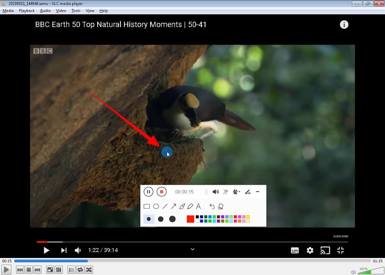Select the Ellipse drawing tool
385x275 pixels.
(156, 206)
